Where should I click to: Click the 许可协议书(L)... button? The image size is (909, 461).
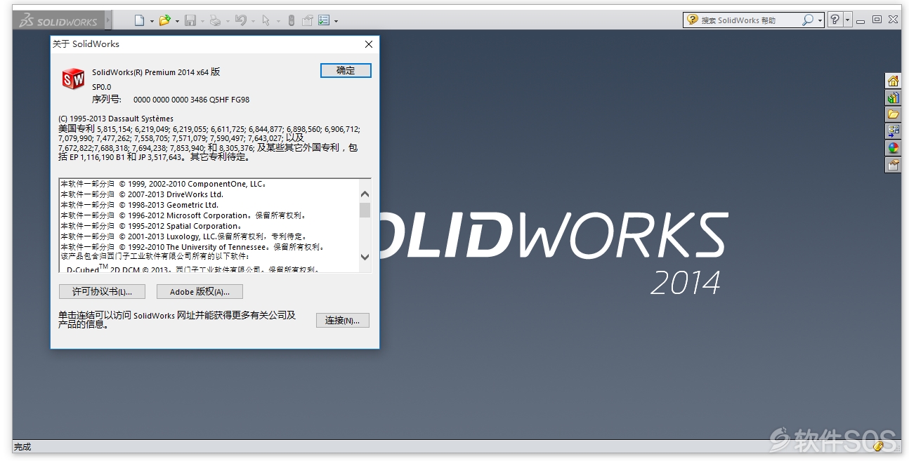[102, 291]
